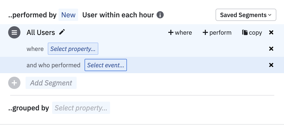Delete the where property filter row
The height and width of the screenshot is (132, 284).
coord(271,49)
